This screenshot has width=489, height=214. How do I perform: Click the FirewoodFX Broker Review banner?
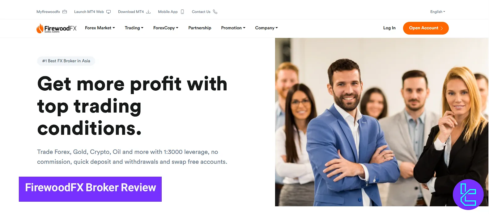(x=90, y=189)
